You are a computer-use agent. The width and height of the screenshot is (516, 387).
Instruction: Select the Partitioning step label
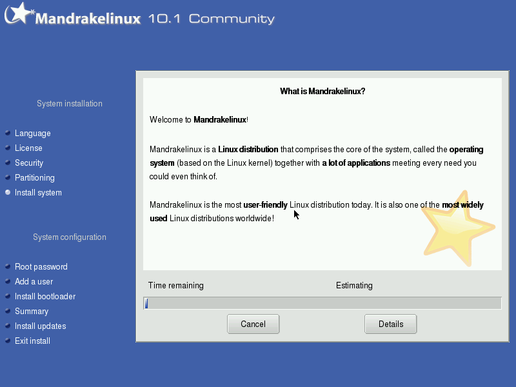point(35,178)
